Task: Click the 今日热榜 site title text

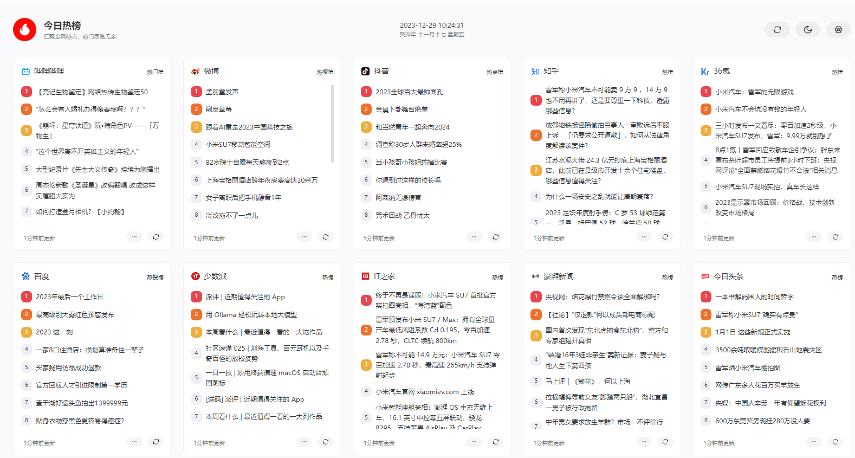Action: (62, 25)
